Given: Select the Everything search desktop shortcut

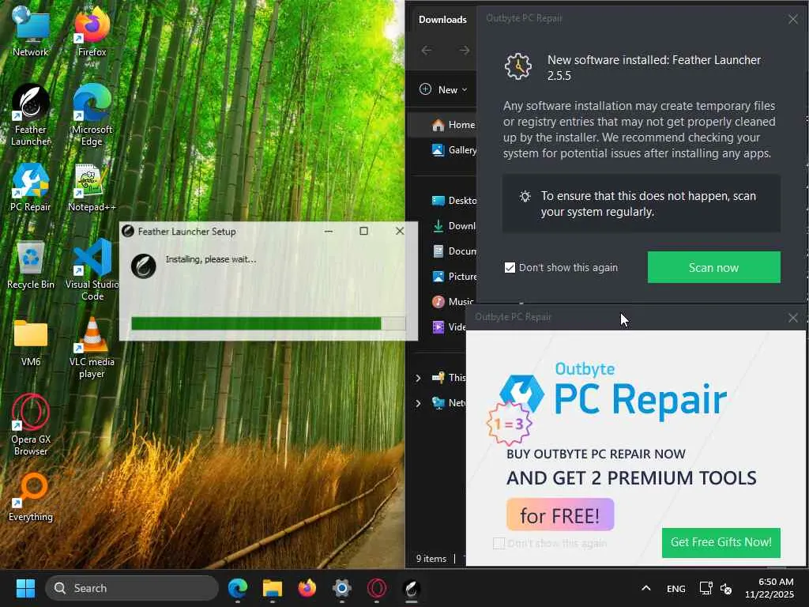Looking at the screenshot, I should [31, 496].
